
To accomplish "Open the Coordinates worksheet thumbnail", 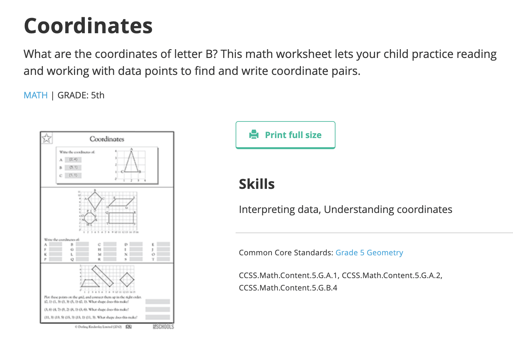I will (x=107, y=228).
